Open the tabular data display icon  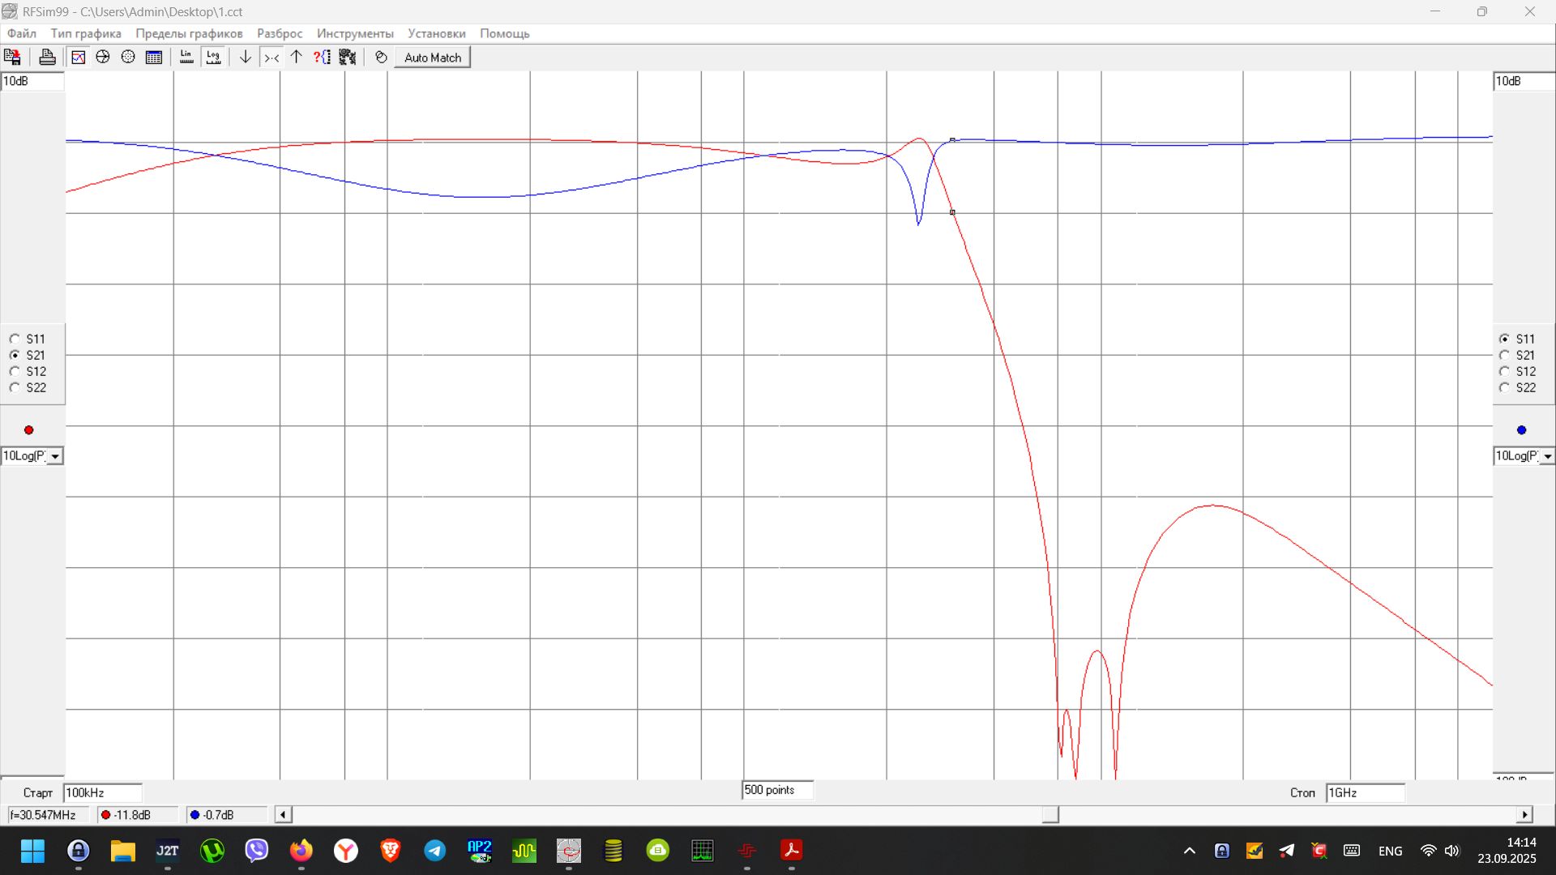[x=154, y=58]
